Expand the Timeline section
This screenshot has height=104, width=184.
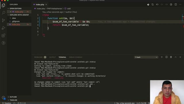14,100
